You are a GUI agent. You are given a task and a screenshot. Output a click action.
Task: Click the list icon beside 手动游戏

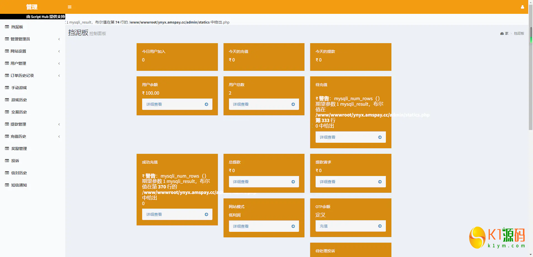(x=7, y=88)
